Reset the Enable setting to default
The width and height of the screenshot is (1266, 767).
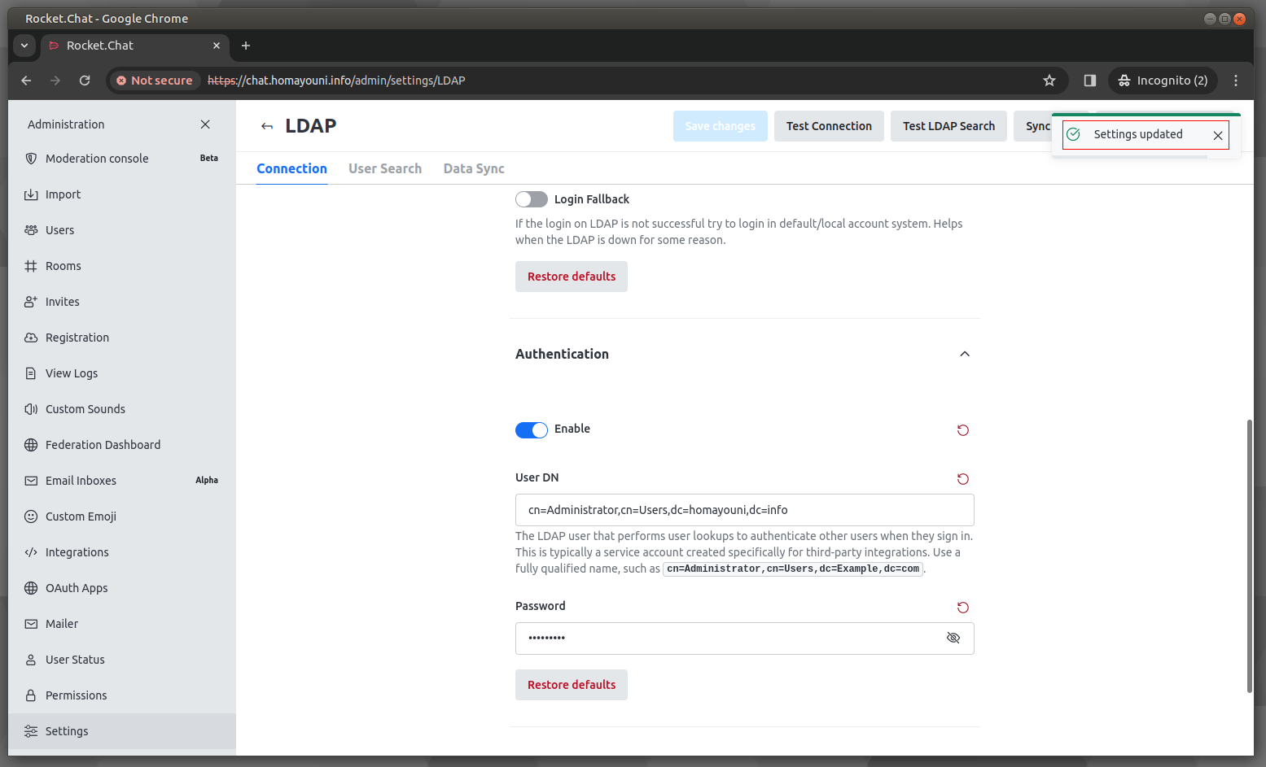pos(963,430)
